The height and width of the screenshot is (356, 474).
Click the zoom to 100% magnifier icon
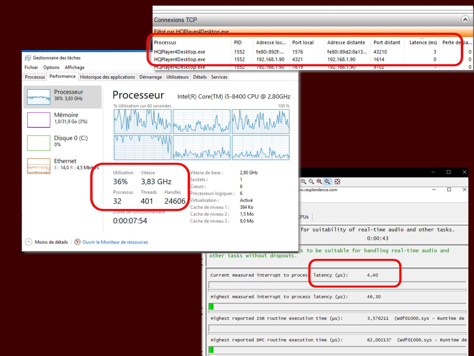coord(319,181)
